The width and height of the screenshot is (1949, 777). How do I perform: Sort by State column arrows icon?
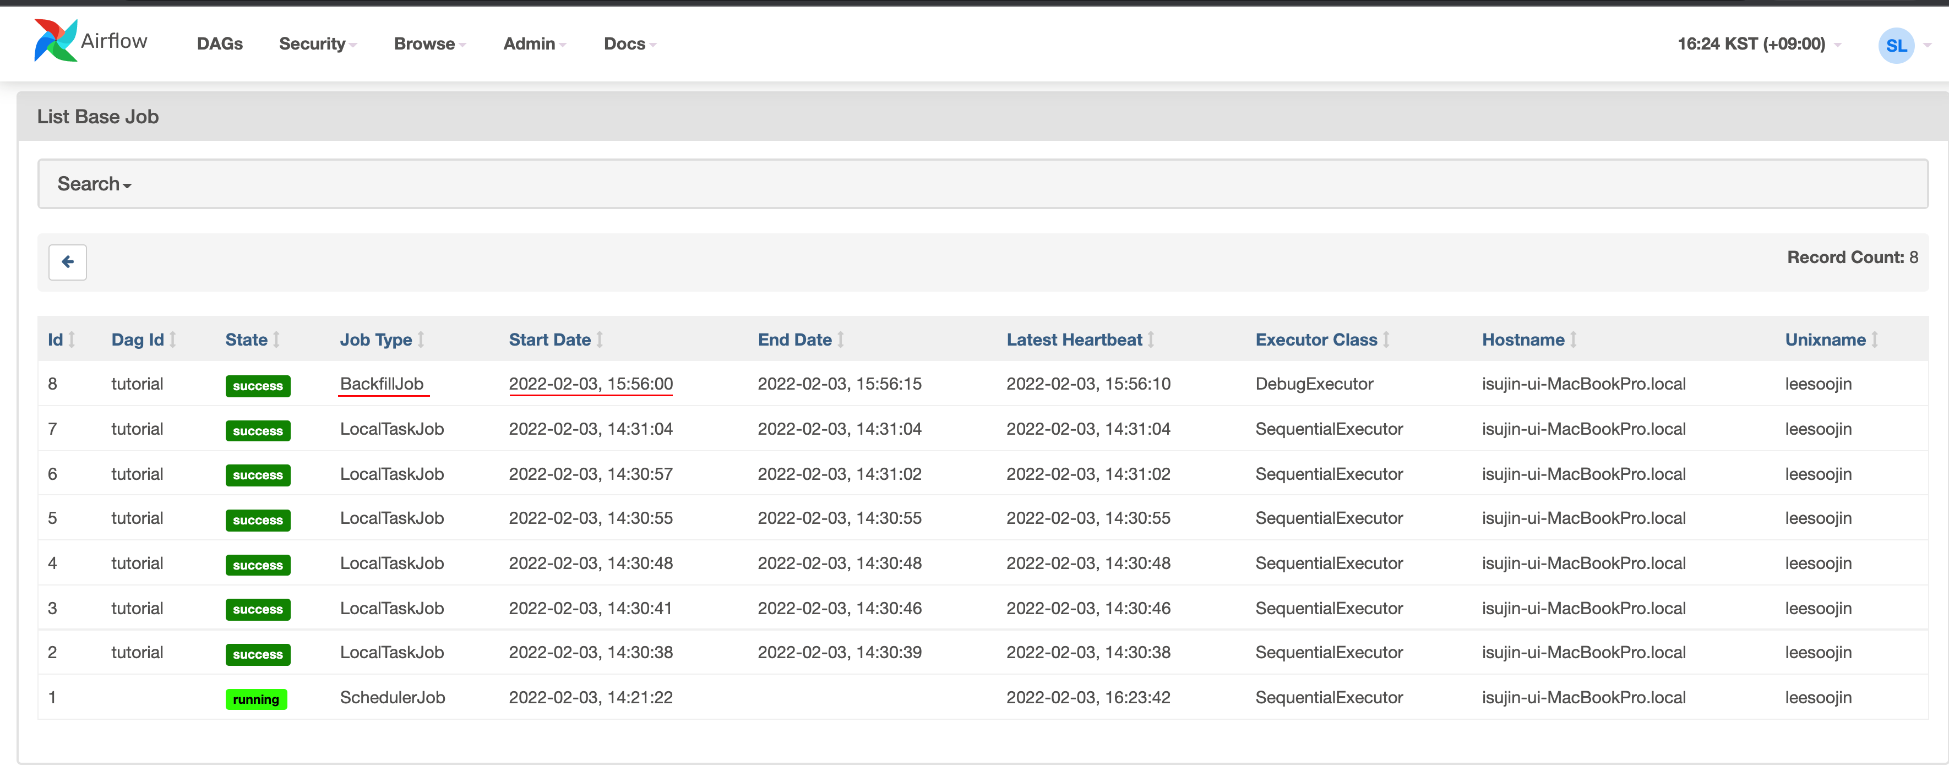277,340
